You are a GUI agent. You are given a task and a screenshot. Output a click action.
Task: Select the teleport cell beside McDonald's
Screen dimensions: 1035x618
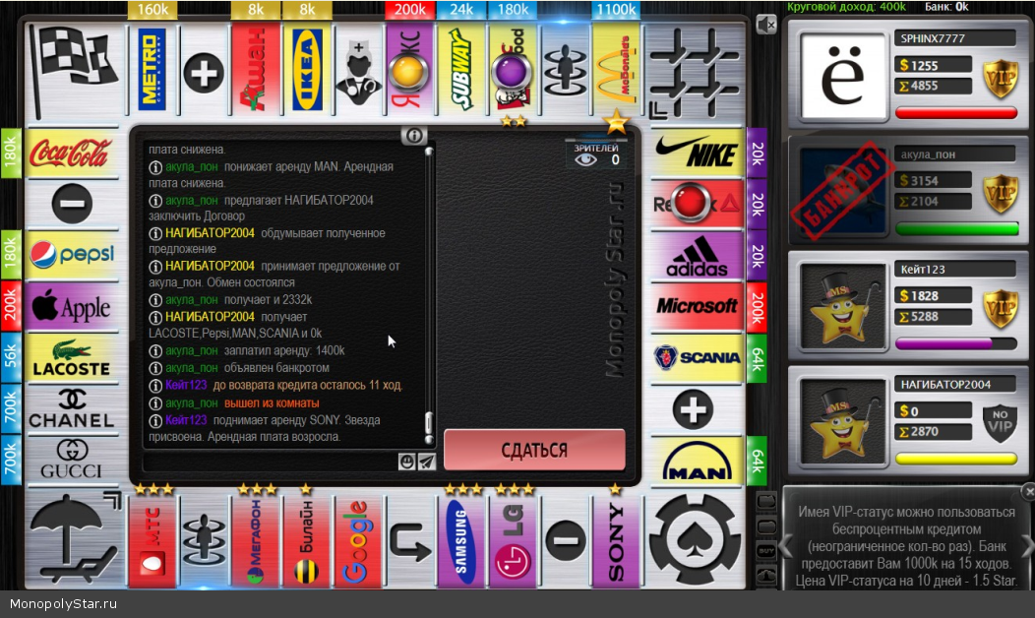[x=565, y=72]
